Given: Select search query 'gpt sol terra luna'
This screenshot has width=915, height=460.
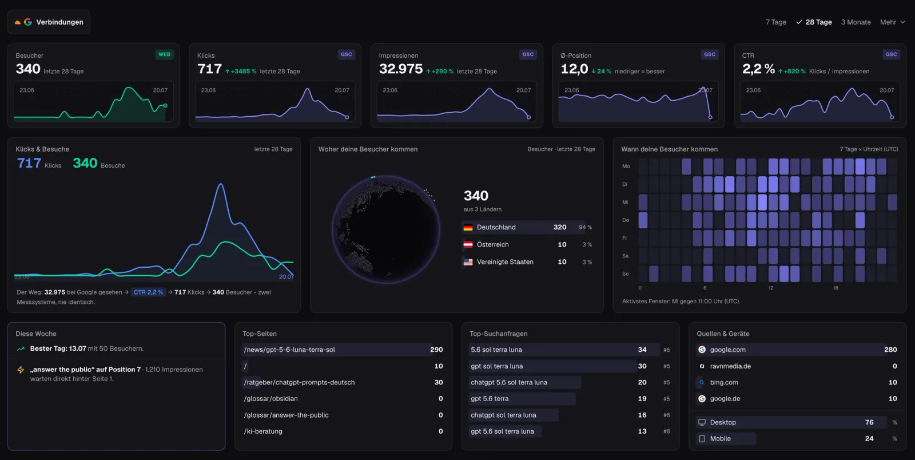Looking at the screenshot, I should pos(570,366).
